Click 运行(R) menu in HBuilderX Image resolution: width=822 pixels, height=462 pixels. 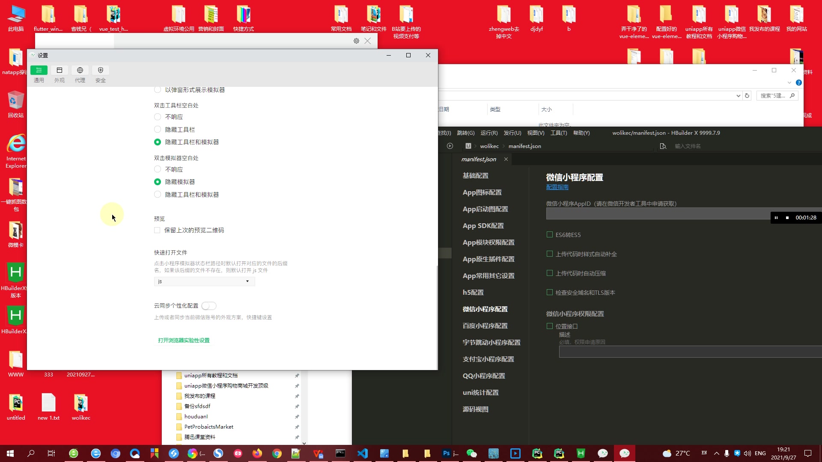click(488, 133)
